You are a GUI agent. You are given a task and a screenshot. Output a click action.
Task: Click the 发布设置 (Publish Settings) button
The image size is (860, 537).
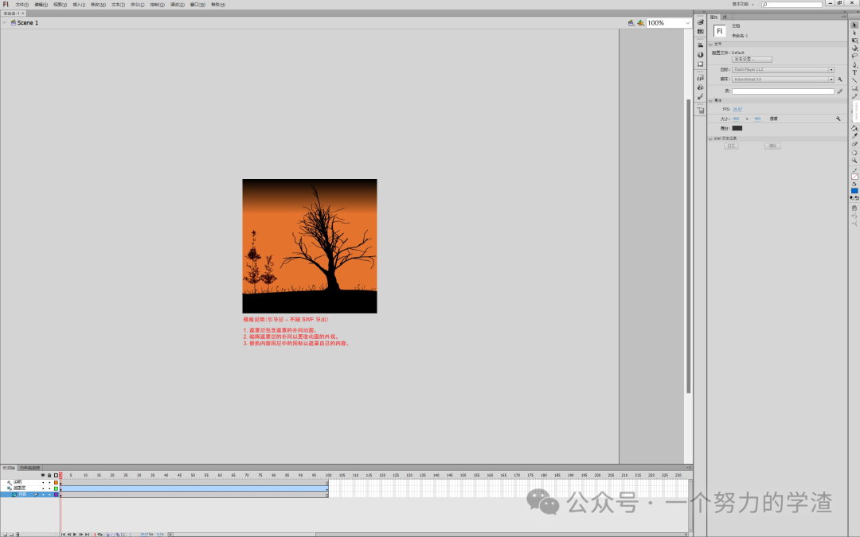tap(752, 59)
